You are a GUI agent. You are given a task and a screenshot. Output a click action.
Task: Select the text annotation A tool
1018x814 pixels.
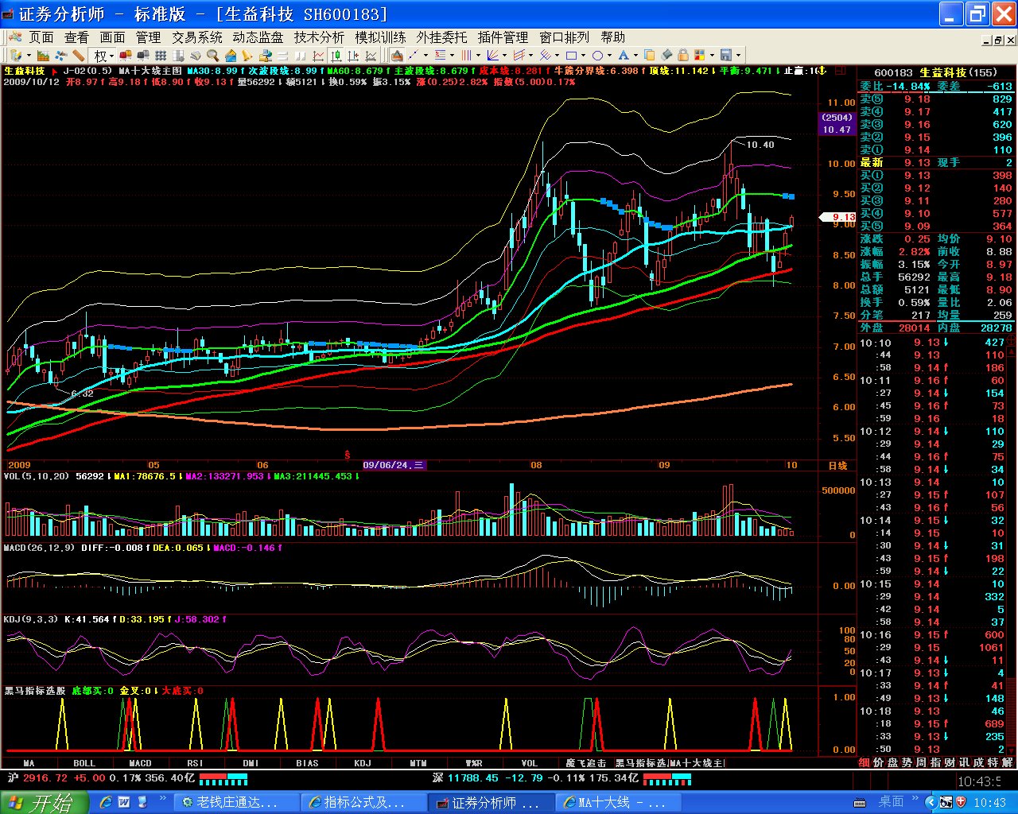[x=624, y=56]
